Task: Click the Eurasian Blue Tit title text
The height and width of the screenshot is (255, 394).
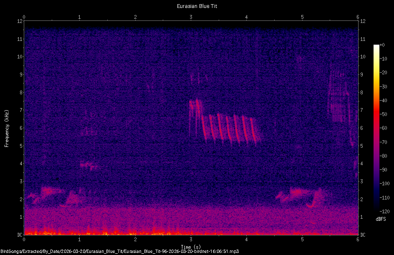Action: (197, 6)
